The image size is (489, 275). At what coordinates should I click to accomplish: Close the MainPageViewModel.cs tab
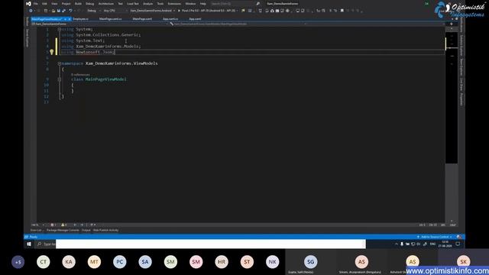[70, 19]
